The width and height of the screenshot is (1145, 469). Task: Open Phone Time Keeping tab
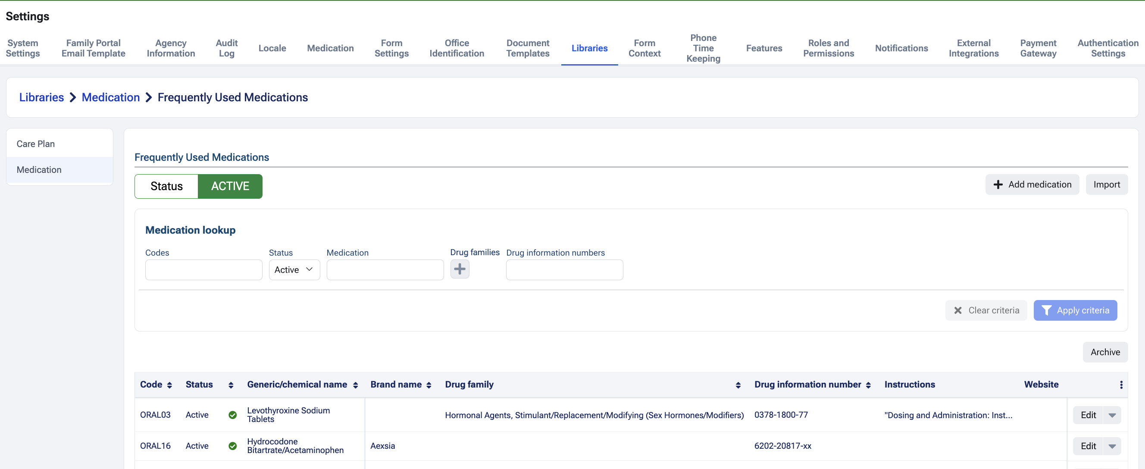coord(703,48)
